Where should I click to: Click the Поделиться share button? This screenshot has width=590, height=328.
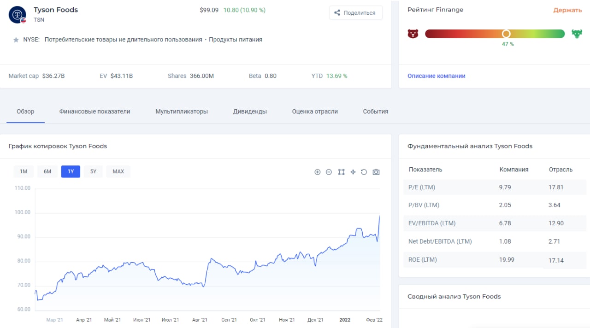pyautogui.click(x=355, y=13)
